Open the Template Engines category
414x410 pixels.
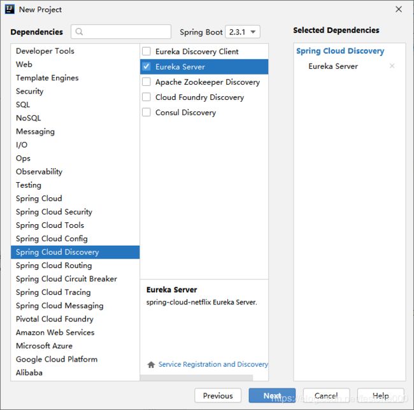coord(75,78)
